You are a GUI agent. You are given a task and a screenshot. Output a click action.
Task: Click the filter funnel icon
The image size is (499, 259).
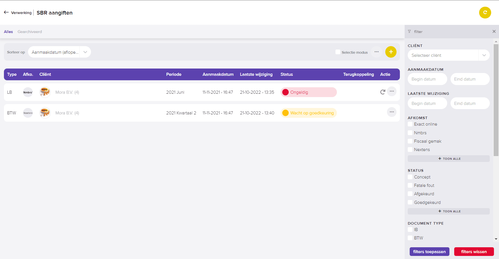click(409, 32)
